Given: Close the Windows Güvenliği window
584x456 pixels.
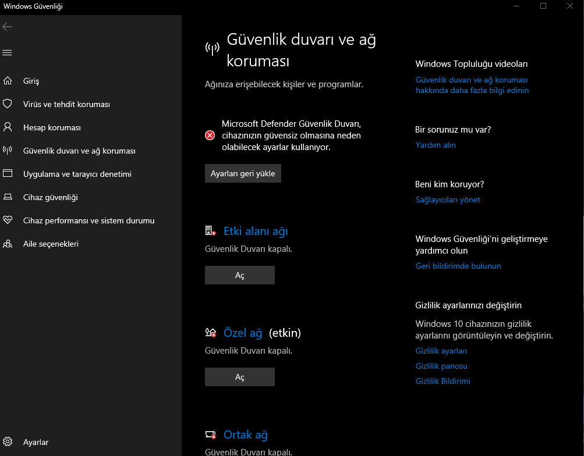Looking at the screenshot, I should click(570, 6).
